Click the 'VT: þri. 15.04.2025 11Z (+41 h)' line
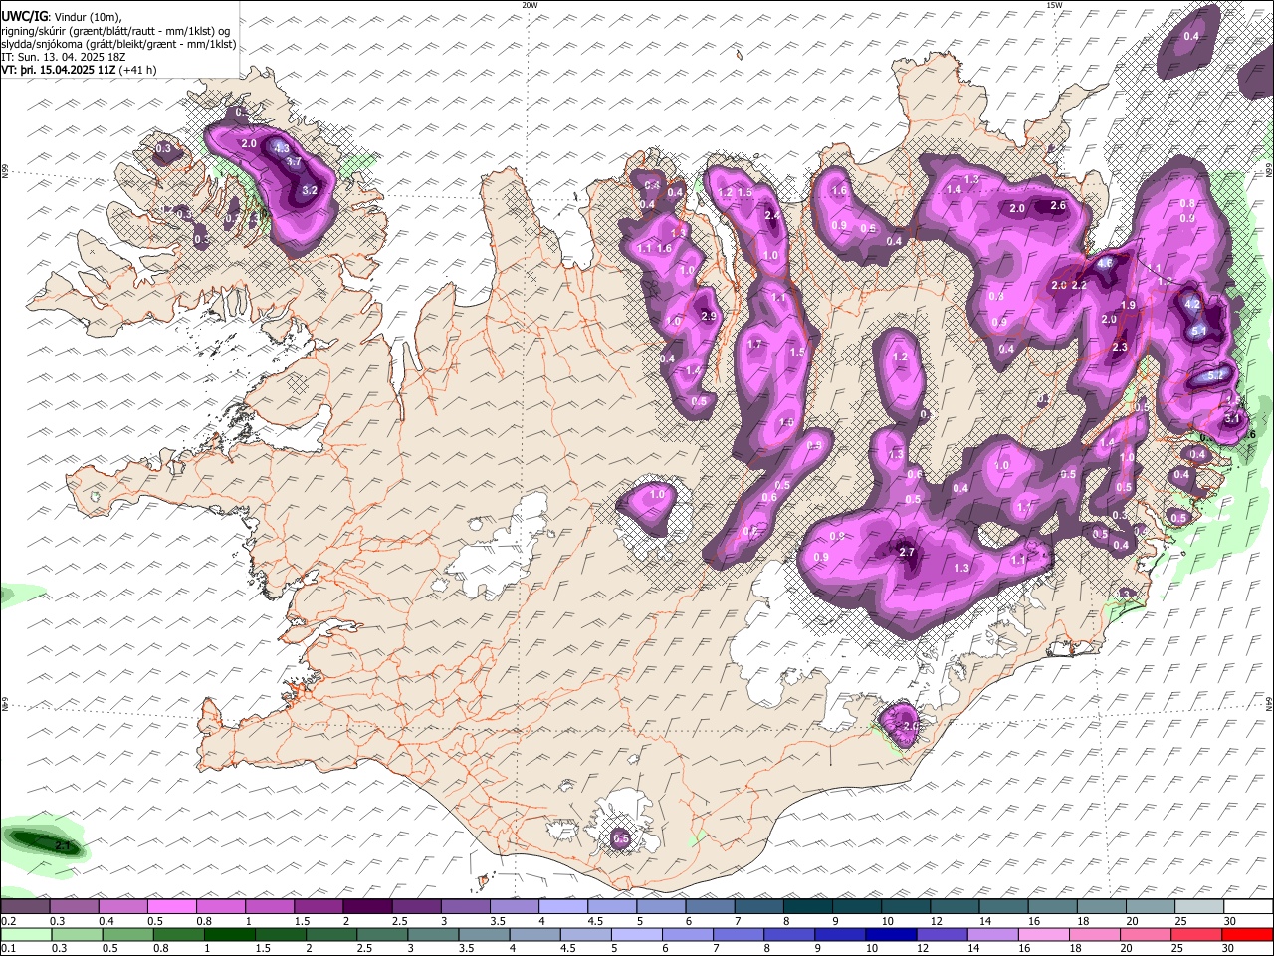The height and width of the screenshot is (956, 1274). (x=79, y=70)
